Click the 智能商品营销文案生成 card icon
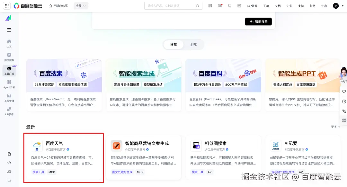The height and width of the screenshot is (187, 347). click(116, 146)
